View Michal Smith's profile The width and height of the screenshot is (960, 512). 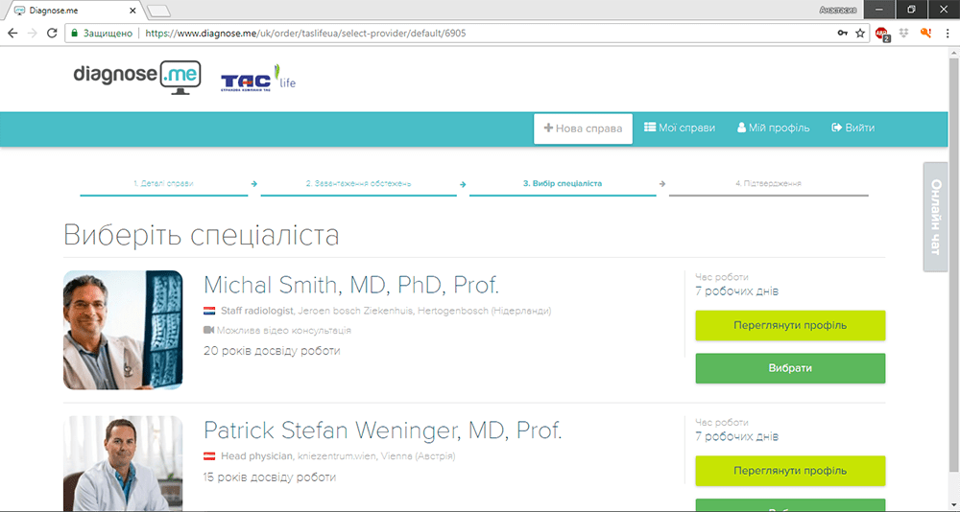(790, 325)
